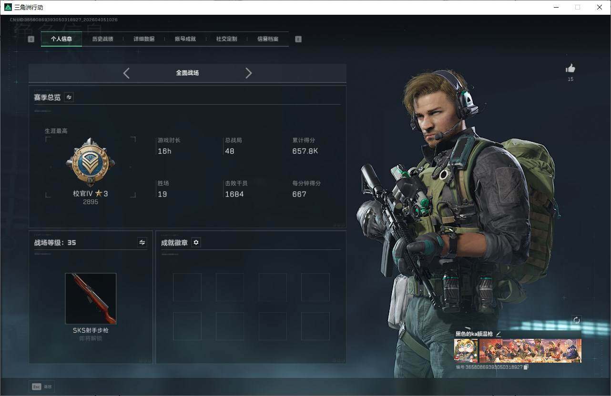Image resolution: width=611 pixels, height=396 pixels.
Task: Click the refresh icon above the name card
Action: (577, 320)
